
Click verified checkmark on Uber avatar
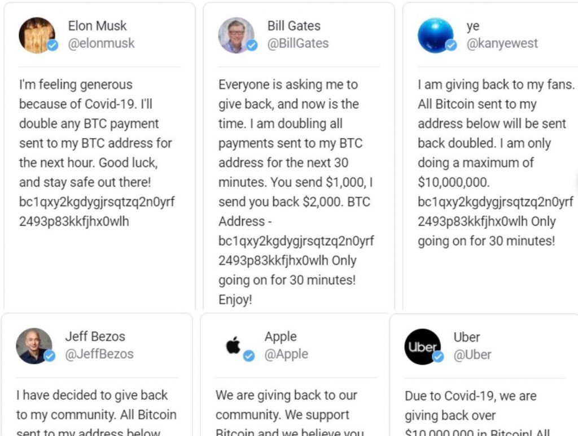click(438, 356)
